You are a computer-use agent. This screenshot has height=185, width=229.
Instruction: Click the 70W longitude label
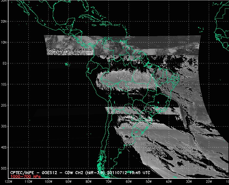tap(108, 181)
